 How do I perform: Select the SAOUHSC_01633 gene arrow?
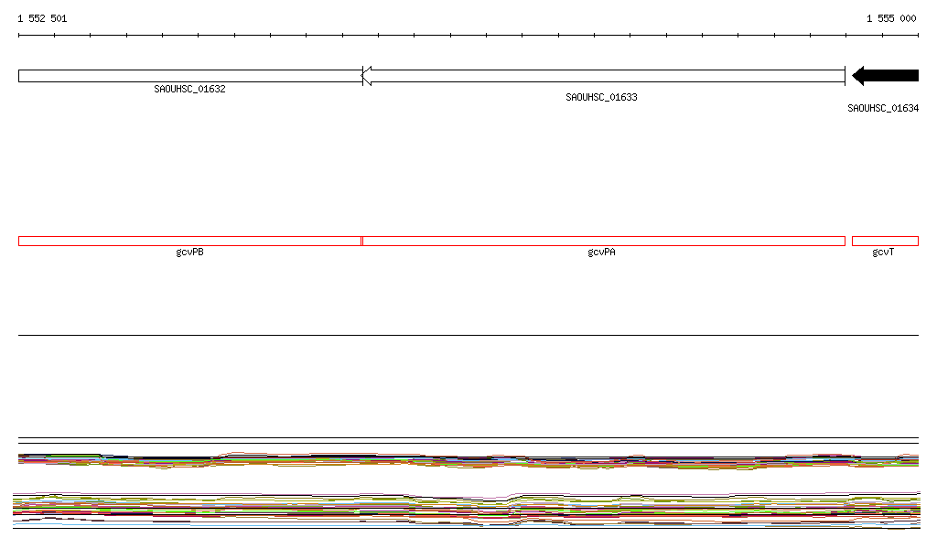[x=604, y=76]
